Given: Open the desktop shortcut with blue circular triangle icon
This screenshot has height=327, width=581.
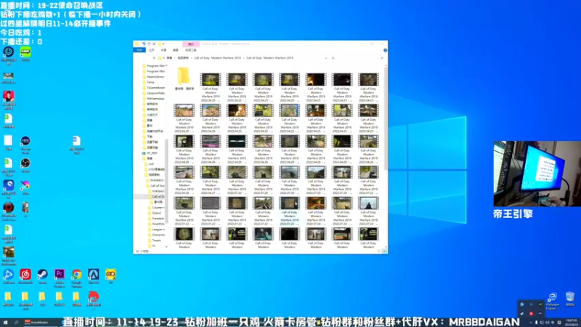Looking at the screenshot, I should (x=9, y=276).
